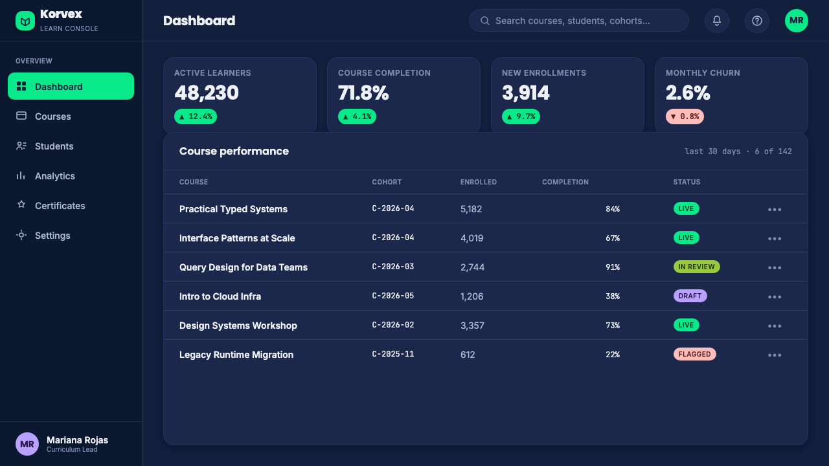Click the 12.4% growth badge
The height and width of the screenshot is (466, 829).
coord(196,116)
